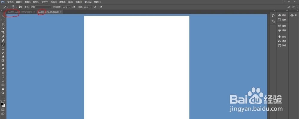Switch to the test555.psd document tab

point(20,12)
